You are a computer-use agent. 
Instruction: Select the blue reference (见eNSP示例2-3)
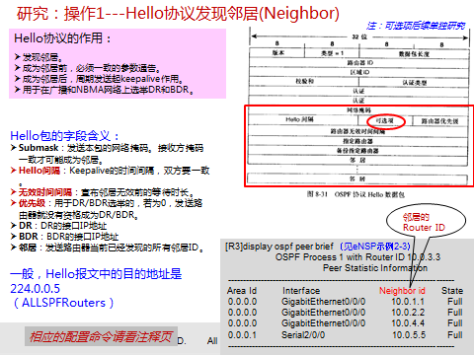pyautogui.click(x=375, y=247)
